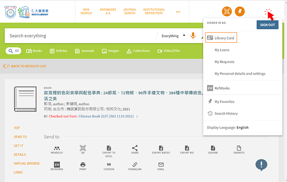Image resolution: width=287 pixels, height=182 pixels.
Task: Export record to Excel
Action: (x=109, y=149)
